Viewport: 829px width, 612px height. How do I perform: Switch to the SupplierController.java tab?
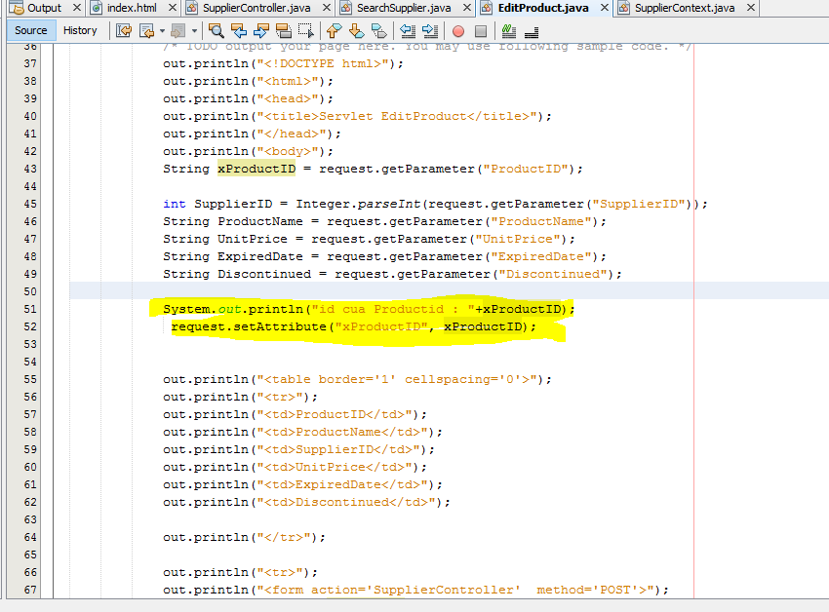256,8
